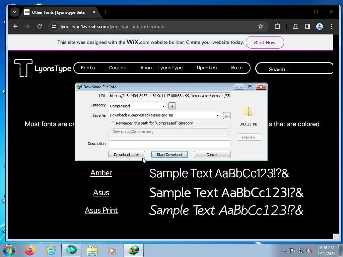This screenshot has width=343, height=257.
Task: Open the Chrome profile avatar
Action: point(319,26)
